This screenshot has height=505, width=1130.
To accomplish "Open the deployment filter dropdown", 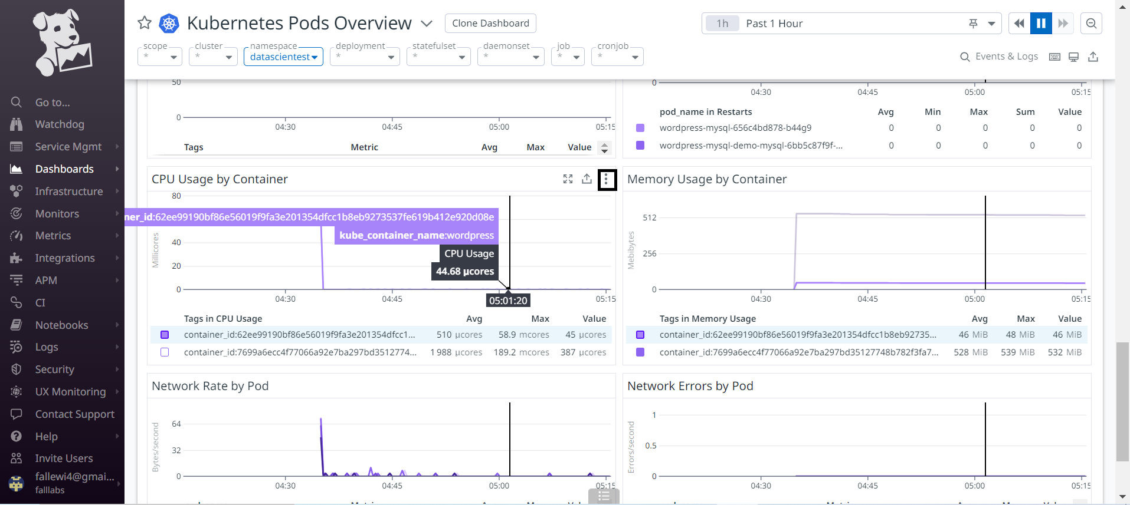I will coord(365,57).
